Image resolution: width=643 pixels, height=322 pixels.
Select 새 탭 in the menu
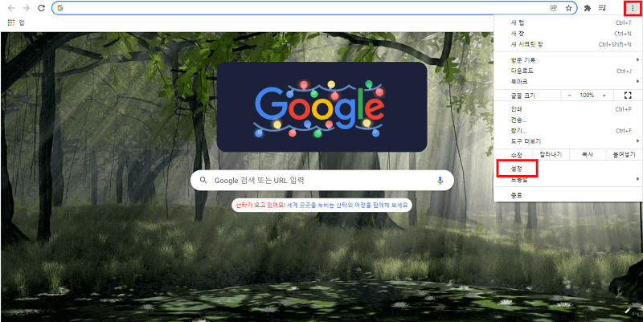tap(568, 23)
